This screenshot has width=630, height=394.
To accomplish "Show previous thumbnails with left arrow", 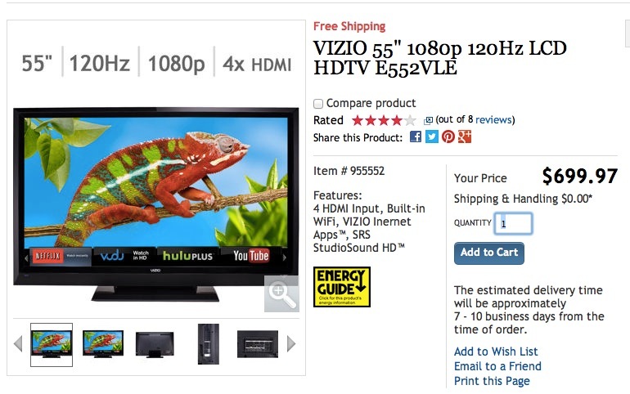I will click(18, 344).
